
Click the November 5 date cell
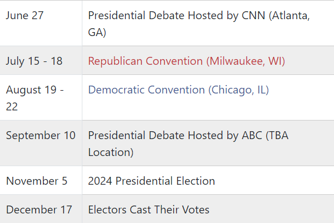(x=41, y=180)
